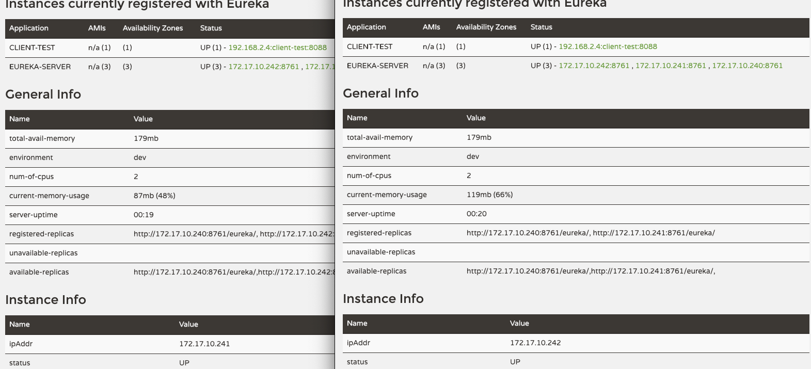811x369 pixels.
Task: Select registered-replicas URLs in right window
Action: (x=591, y=233)
